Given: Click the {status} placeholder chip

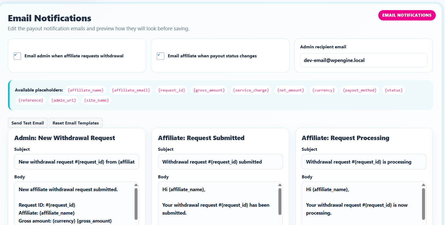Looking at the screenshot, I should (394, 90).
